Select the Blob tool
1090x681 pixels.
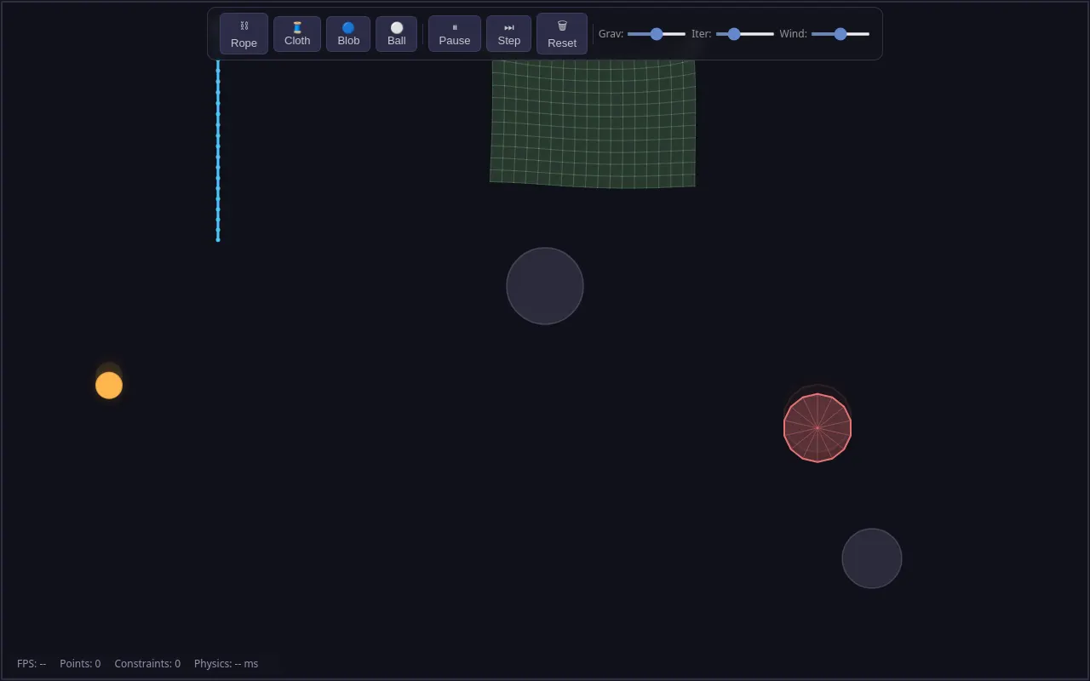coord(348,34)
